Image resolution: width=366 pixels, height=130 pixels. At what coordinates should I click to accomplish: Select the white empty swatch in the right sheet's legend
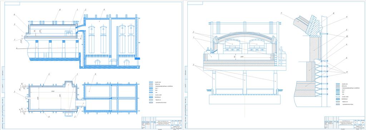337,97
